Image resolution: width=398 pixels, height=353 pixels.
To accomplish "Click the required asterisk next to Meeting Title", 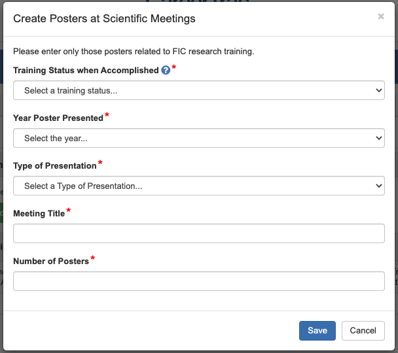I will [x=69, y=212].
